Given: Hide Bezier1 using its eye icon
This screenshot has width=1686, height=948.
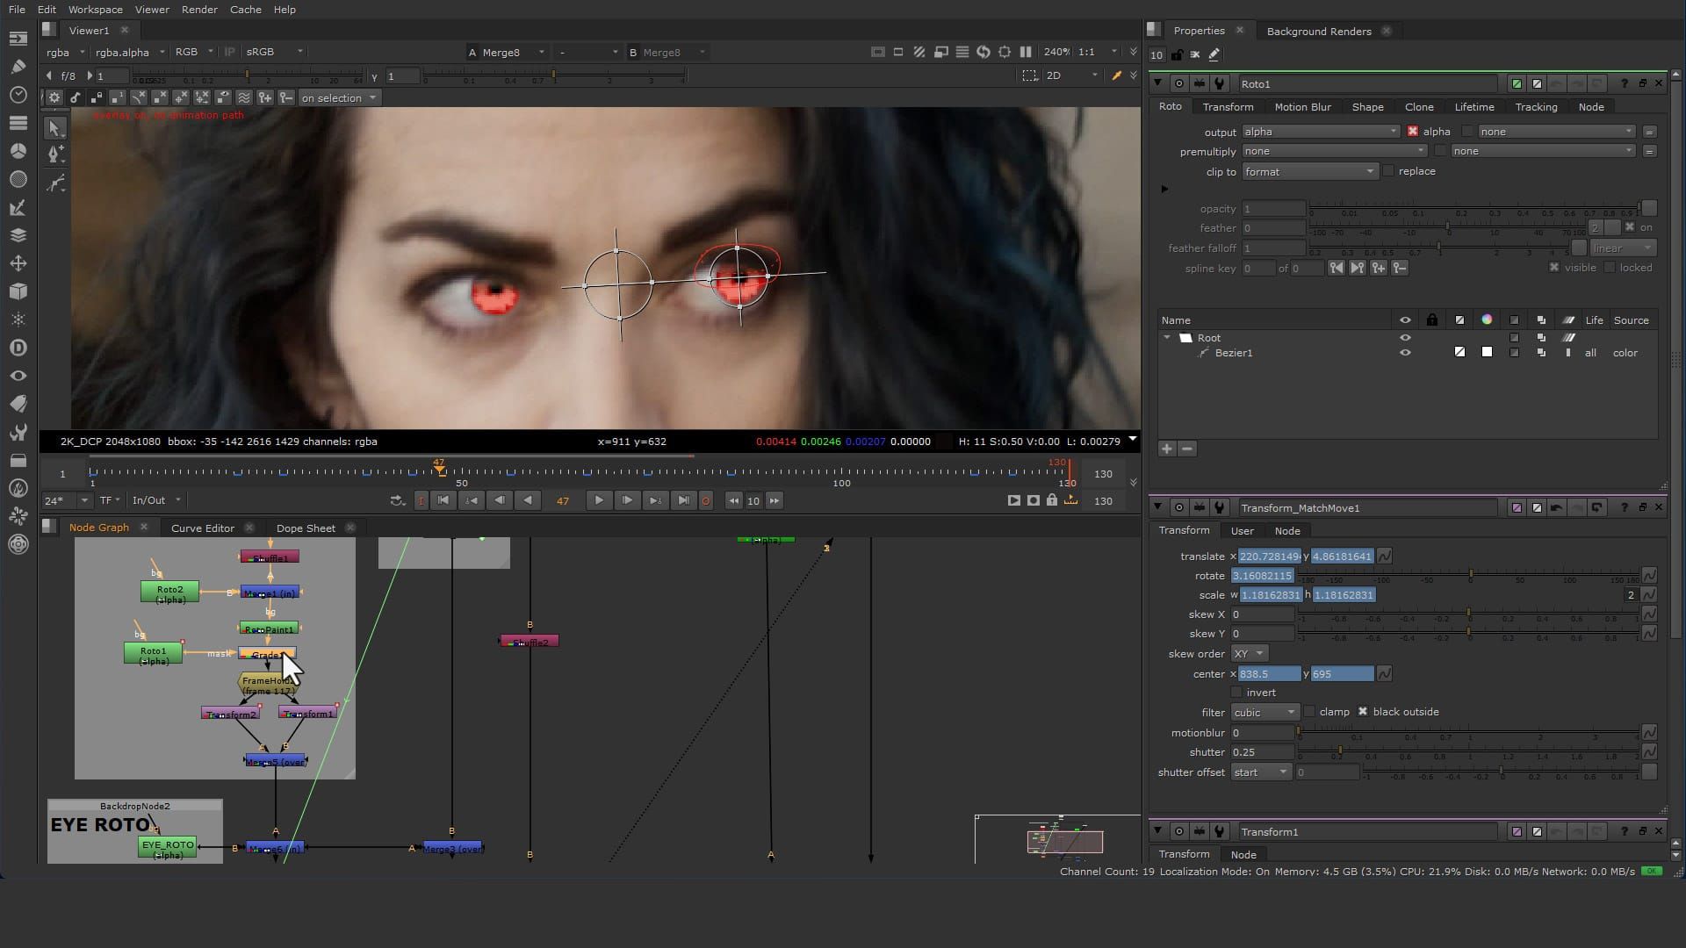Looking at the screenshot, I should click(1405, 353).
